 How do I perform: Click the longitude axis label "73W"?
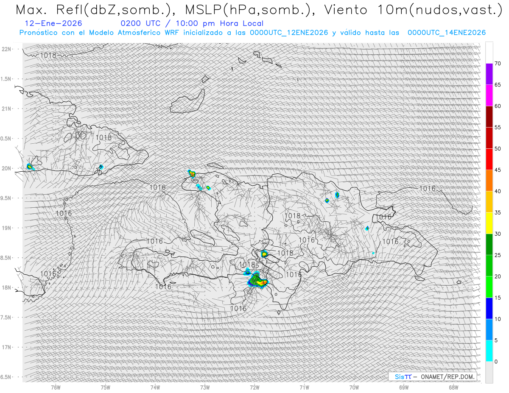click(x=205, y=387)
